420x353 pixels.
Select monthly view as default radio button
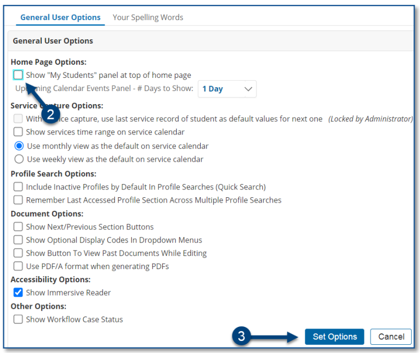[19, 146]
